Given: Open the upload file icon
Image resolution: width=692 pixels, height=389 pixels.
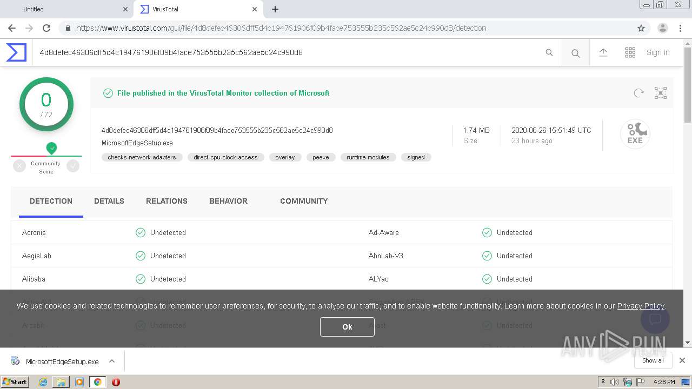Looking at the screenshot, I should [x=603, y=52].
